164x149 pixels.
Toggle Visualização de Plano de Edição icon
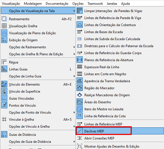click(x=4, y=33)
